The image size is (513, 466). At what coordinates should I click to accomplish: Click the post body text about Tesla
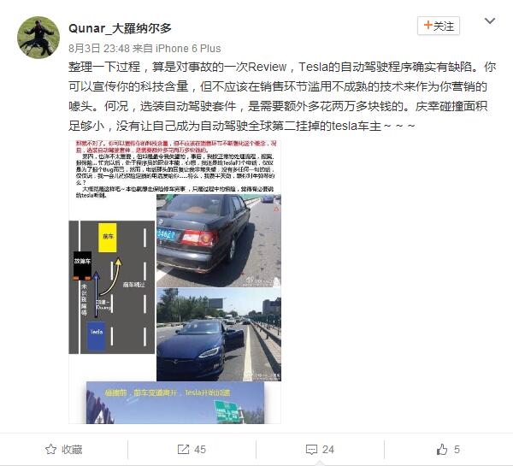(x=282, y=97)
